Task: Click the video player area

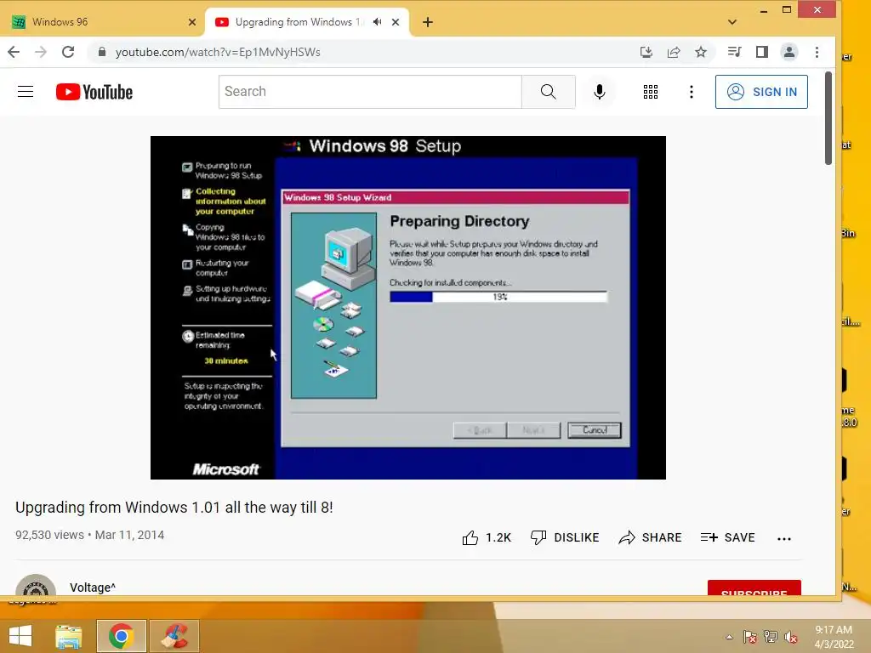Action: 408,308
